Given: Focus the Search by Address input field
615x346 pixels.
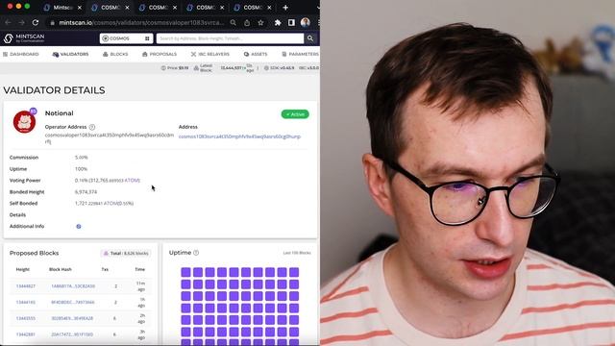Looking at the screenshot, I should click(x=230, y=38).
